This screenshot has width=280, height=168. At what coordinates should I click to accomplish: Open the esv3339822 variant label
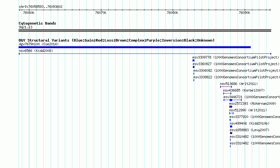(237, 77)
